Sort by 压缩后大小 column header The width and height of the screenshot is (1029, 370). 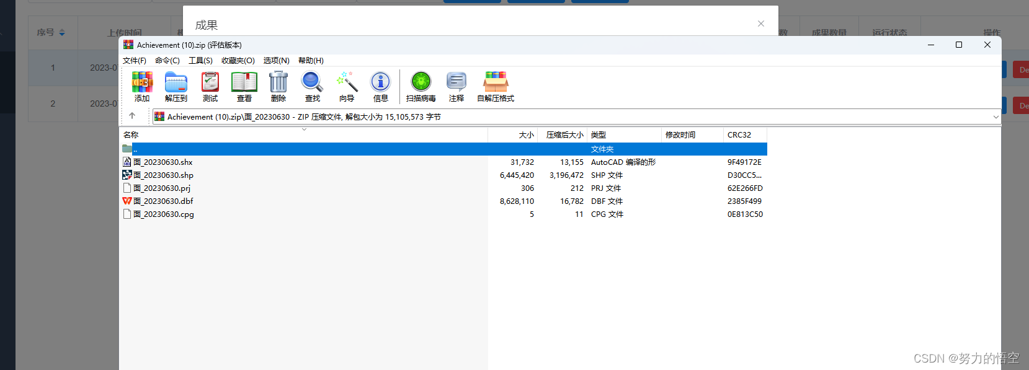coord(562,134)
